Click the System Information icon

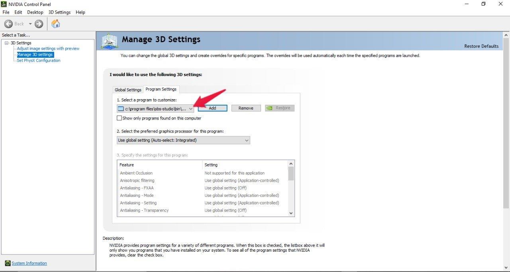click(x=7, y=263)
